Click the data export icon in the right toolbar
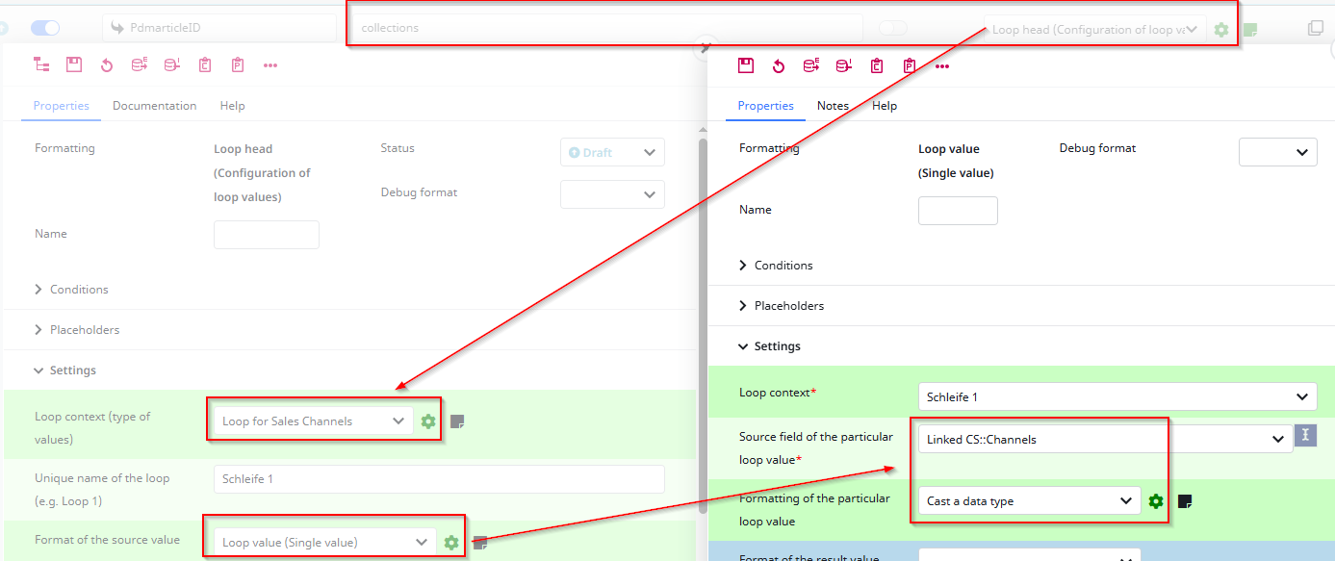This screenshot has width=1335, height=561. pyautogui.click(x=810, y=65)
